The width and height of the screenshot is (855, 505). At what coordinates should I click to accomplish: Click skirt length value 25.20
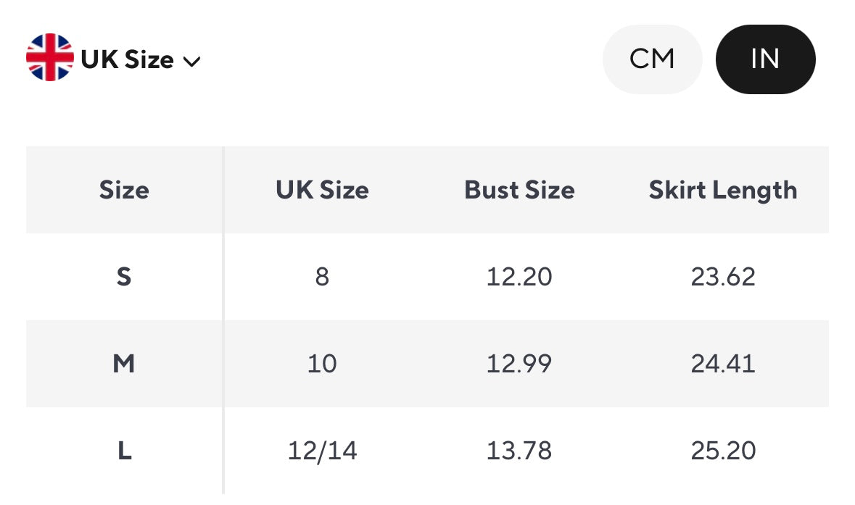(723, 451)
